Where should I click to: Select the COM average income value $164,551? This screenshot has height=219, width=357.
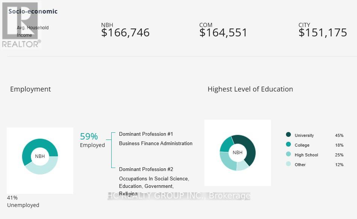click(223, 33)
